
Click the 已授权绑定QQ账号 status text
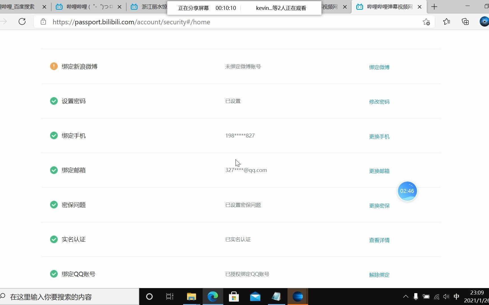pyautogui.click(x=247, y=274)
